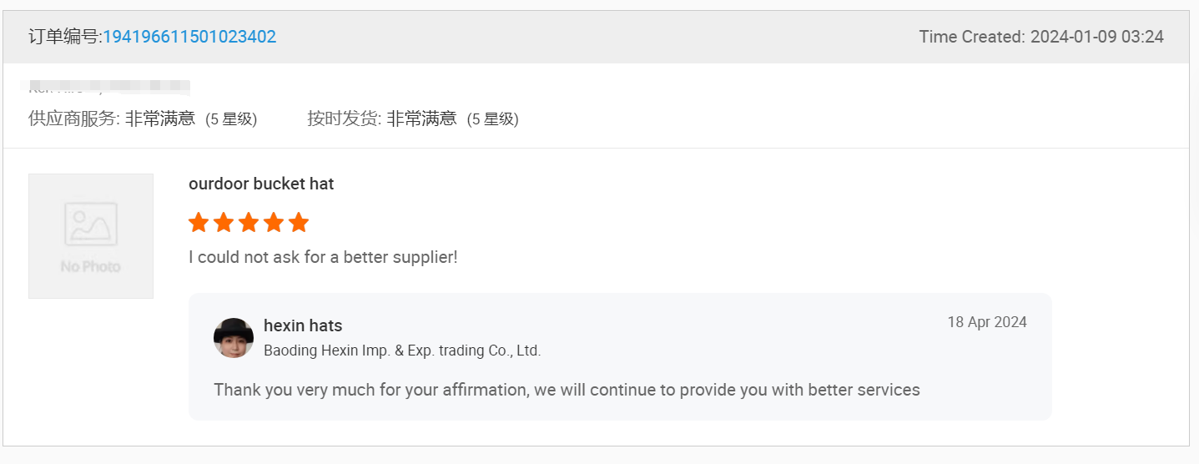Viewport: 1199px width, 464px height.
Task: Click Baoding Hexin Imp. & Exp. company name
Action: pyautogui.click(x=402, y=351)
